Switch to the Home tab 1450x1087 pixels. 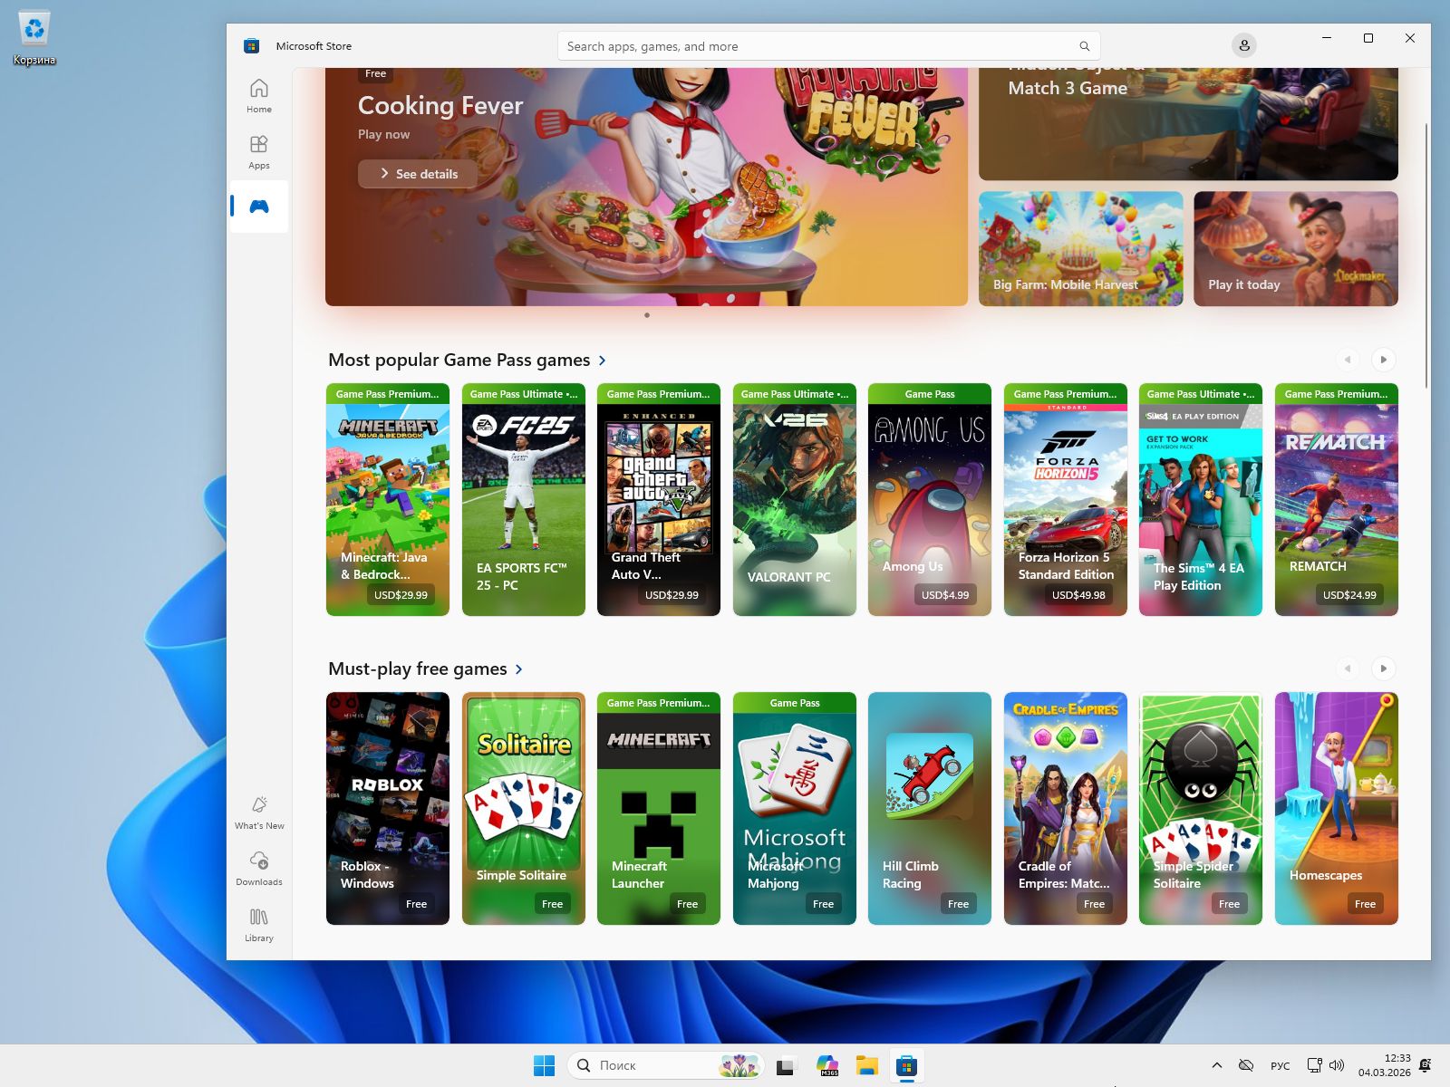tap(258, 94)
